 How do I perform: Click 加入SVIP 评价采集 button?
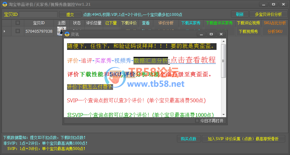pyautogui.click(x=243, y=138)
